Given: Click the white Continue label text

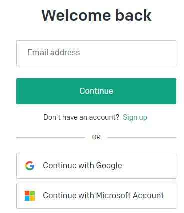Looking at the screenshot, I should (96, 91).
